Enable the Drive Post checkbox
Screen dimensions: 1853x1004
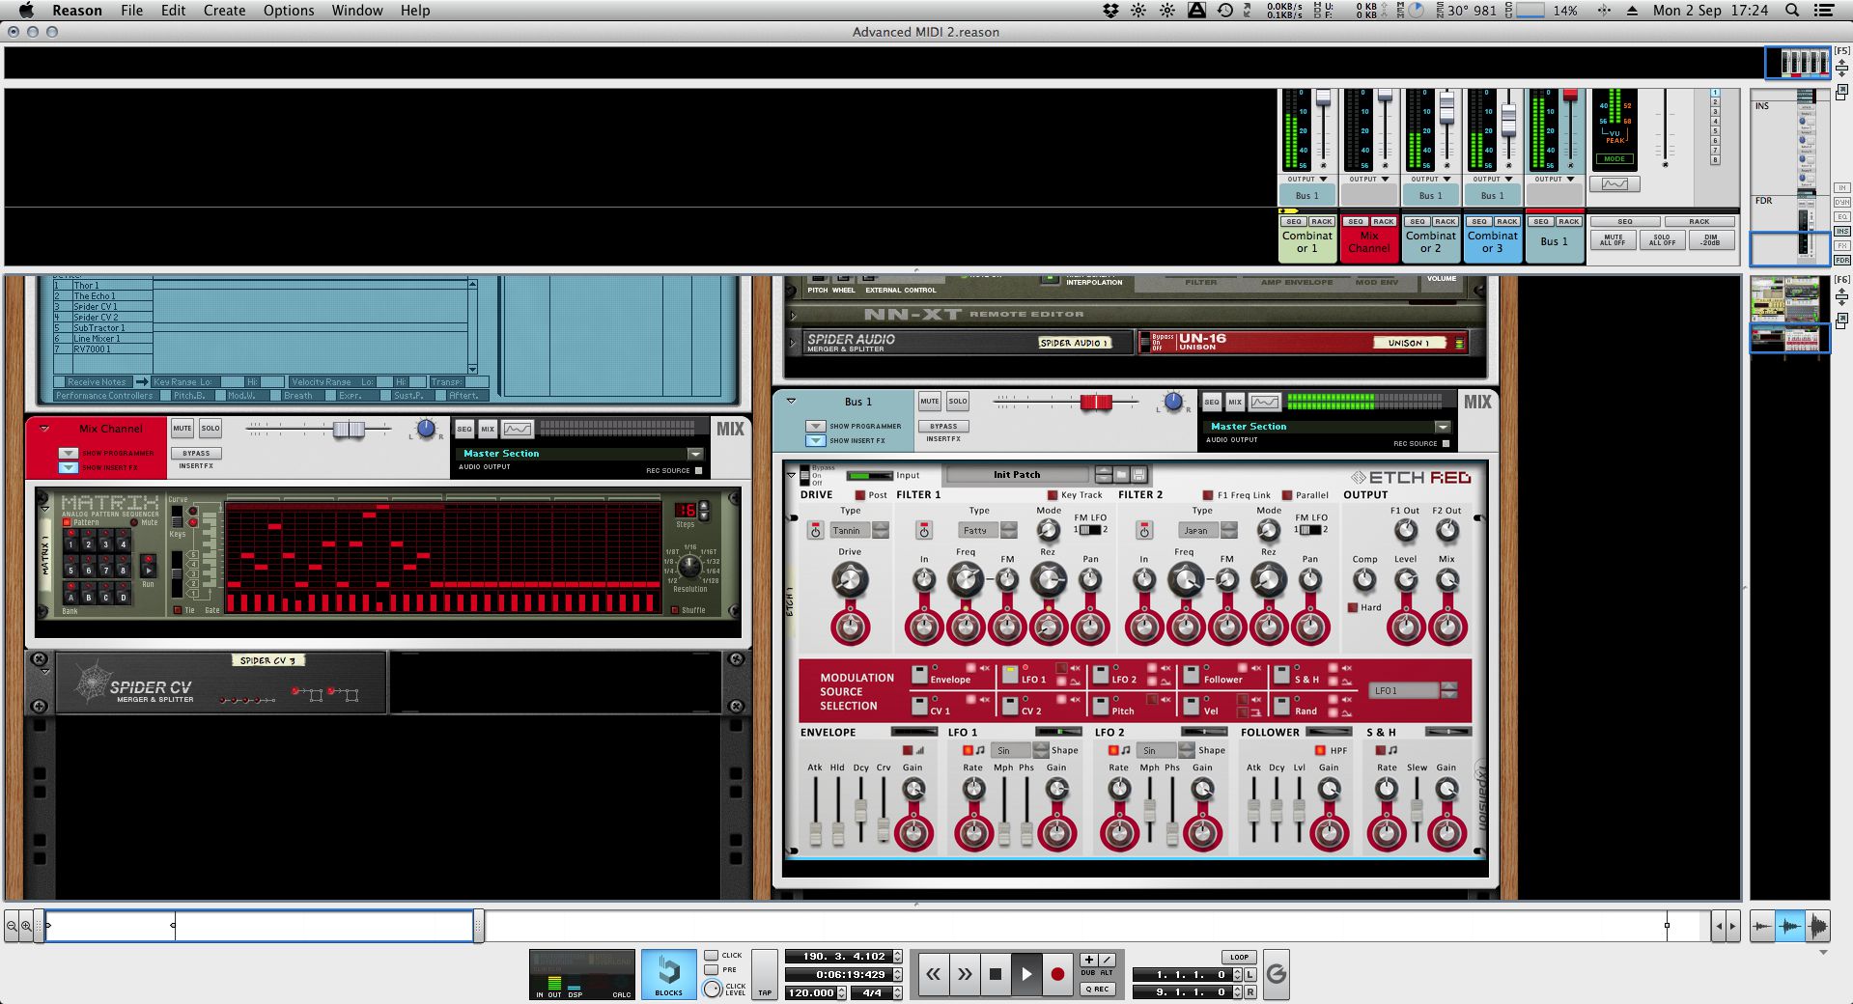pos(859,495)
